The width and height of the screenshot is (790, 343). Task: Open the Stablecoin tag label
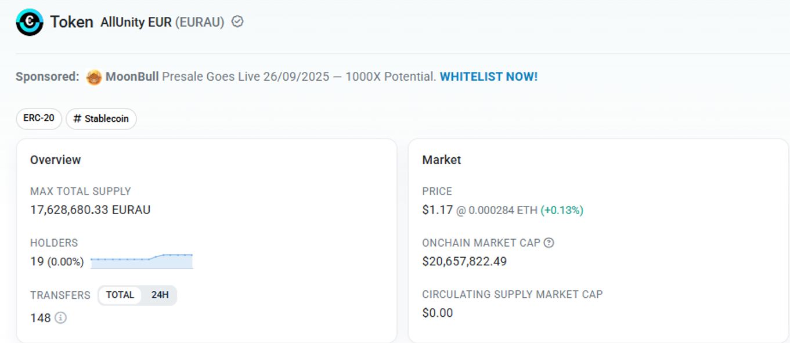102,119
